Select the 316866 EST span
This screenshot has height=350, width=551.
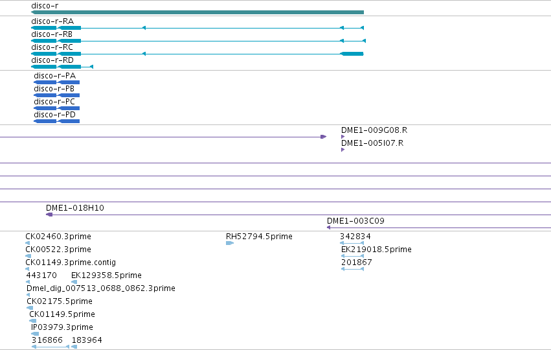click(51, 347)
